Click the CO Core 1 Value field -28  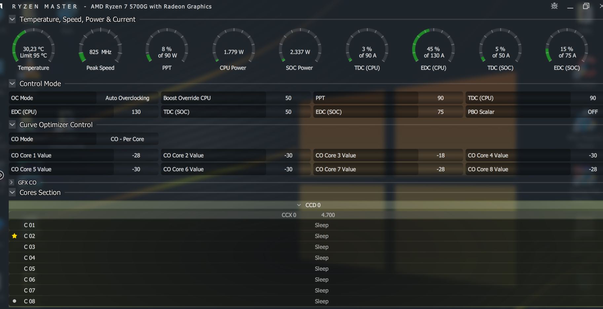pos(136,155)
